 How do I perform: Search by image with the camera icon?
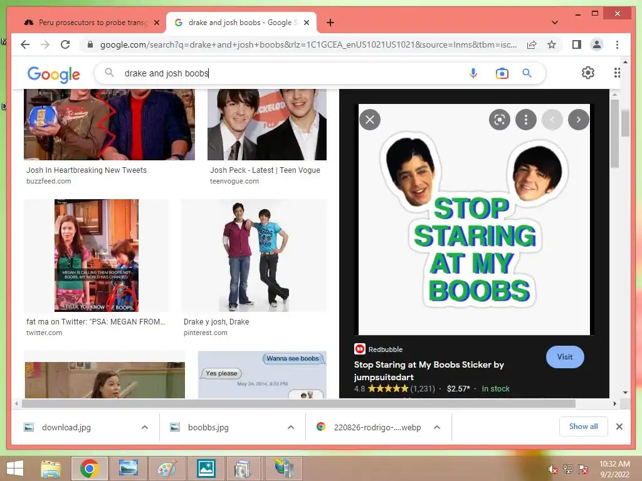(502, 73)
